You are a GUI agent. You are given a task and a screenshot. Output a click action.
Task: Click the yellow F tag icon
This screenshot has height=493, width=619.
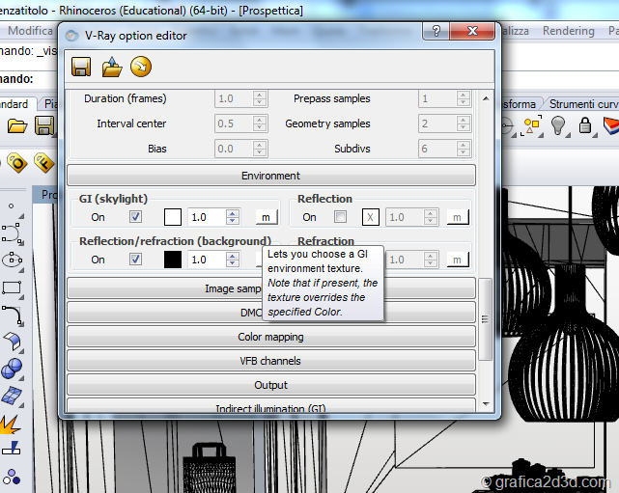click(43, 162)
